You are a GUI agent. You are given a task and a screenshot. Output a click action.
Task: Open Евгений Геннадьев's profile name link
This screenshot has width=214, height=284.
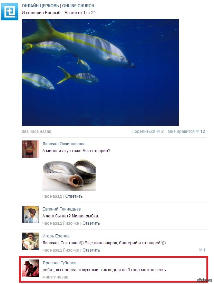click(x=61, y=209)
